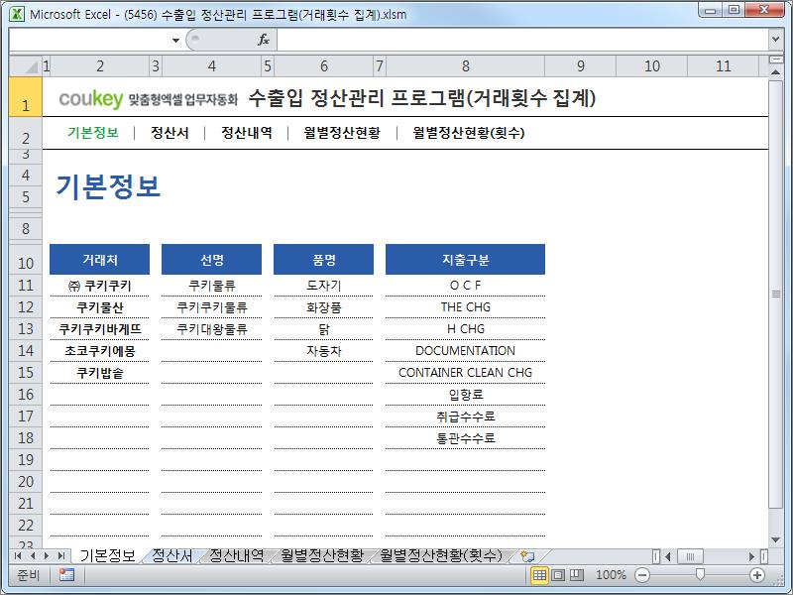Image resolution: width=793 pixels, height=595 pixels.
Task: Click the zoom slider handle
Action: (x=700, y=574)
